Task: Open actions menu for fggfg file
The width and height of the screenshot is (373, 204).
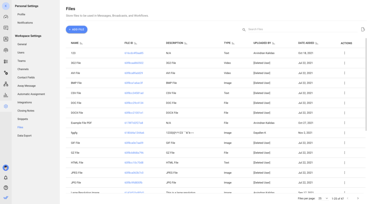Action: 344,133
